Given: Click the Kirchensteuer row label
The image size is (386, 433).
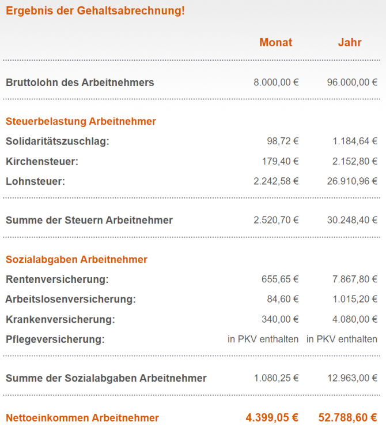Looking at the screenshot, I should (x=41, y=161).
